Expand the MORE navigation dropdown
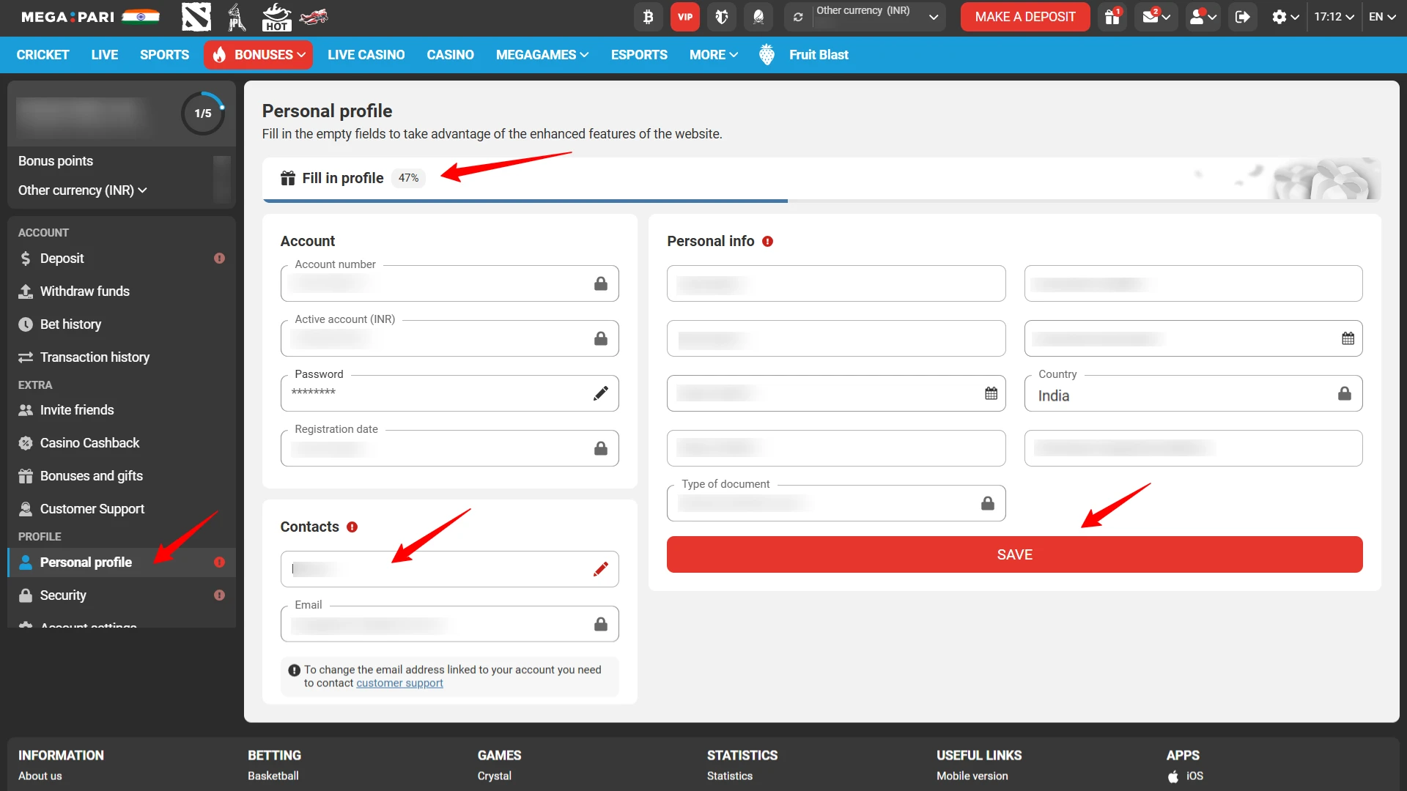The image size is (1407, 791). pos(712,54)
